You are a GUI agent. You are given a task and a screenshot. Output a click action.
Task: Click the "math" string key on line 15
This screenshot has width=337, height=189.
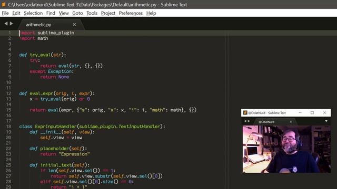157,110
